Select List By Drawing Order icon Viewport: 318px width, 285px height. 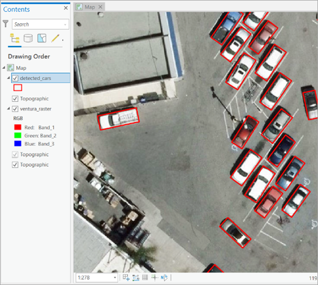click(14, 38)
